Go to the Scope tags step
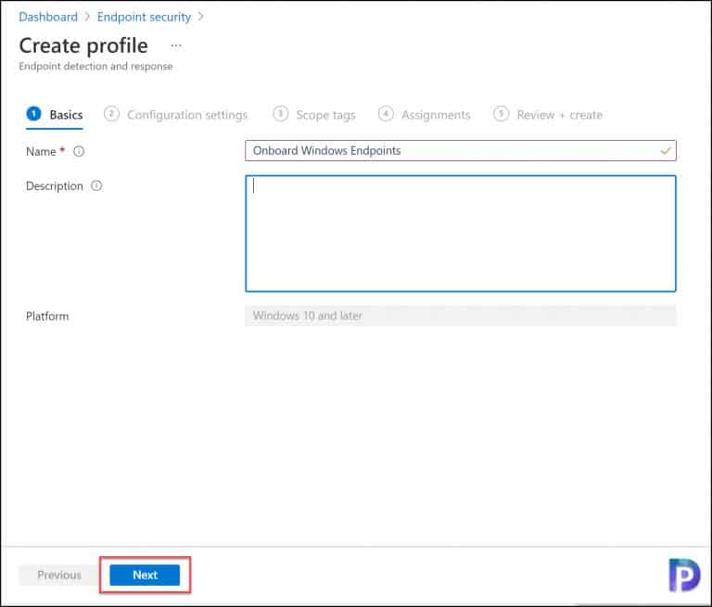The image size is (712, 607). click(x=314, y=114)
